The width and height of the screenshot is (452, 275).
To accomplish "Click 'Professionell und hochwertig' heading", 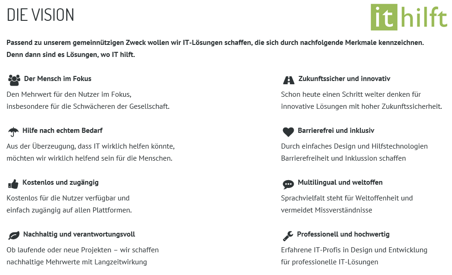I will [343, 234].
